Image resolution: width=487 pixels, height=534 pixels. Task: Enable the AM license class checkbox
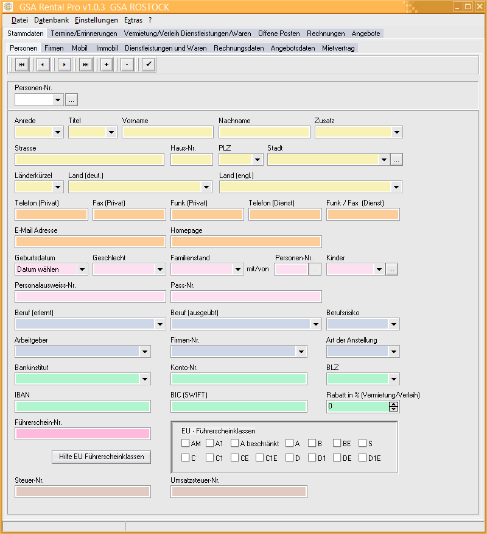pyautogui.click(x=186, y=444)
